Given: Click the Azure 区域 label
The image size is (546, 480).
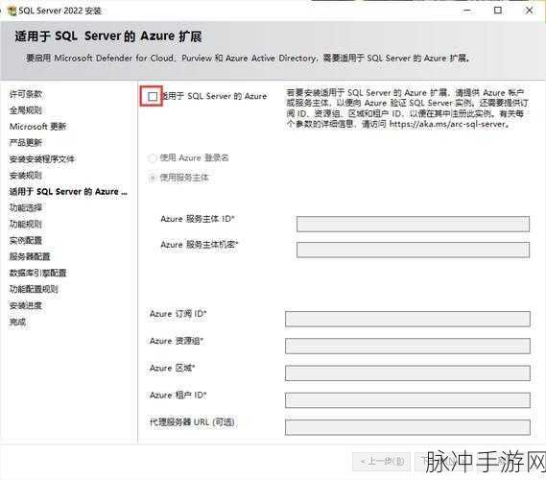Looking at the screenshot, I should (173, 369).
